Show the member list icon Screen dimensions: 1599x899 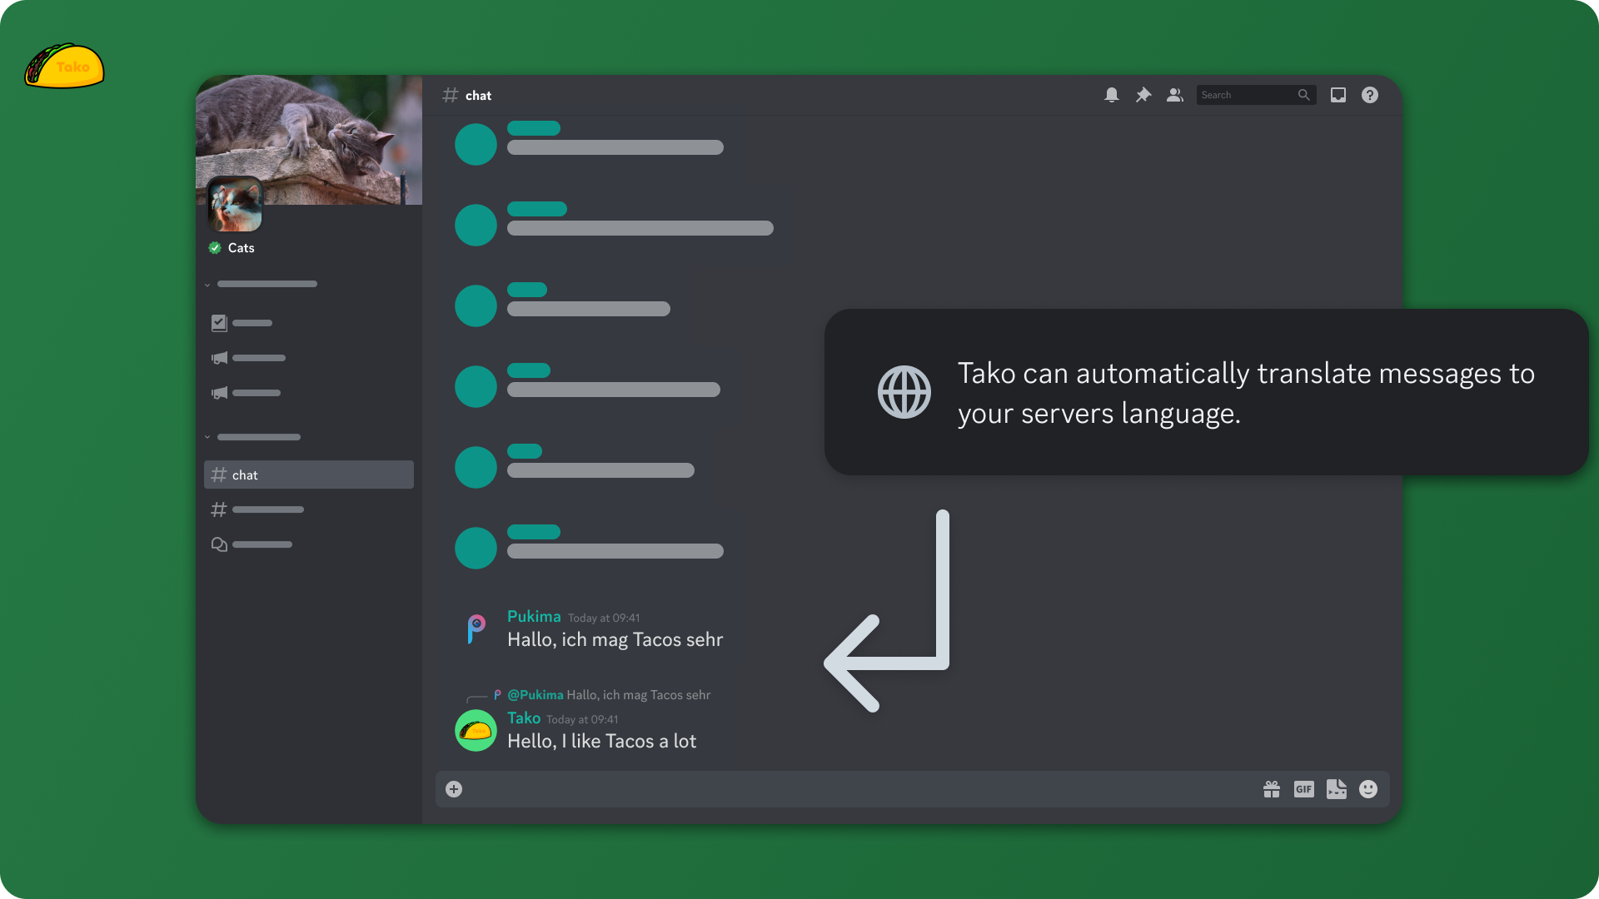click(1174, 94)
